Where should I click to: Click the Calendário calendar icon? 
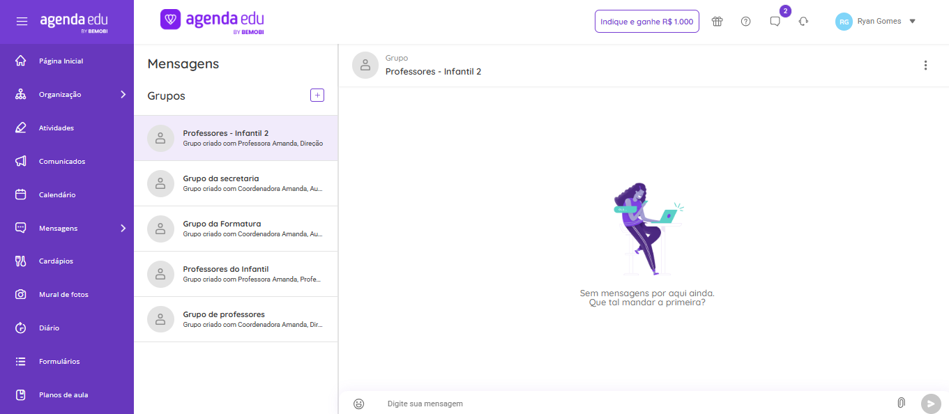coord(21,194)
